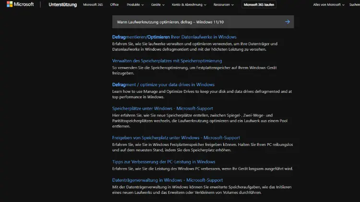This screenshot has width=360, height=202.
Task: Expand the Alles von Microsoft dropdown
Action: click(x=329, y=5)
